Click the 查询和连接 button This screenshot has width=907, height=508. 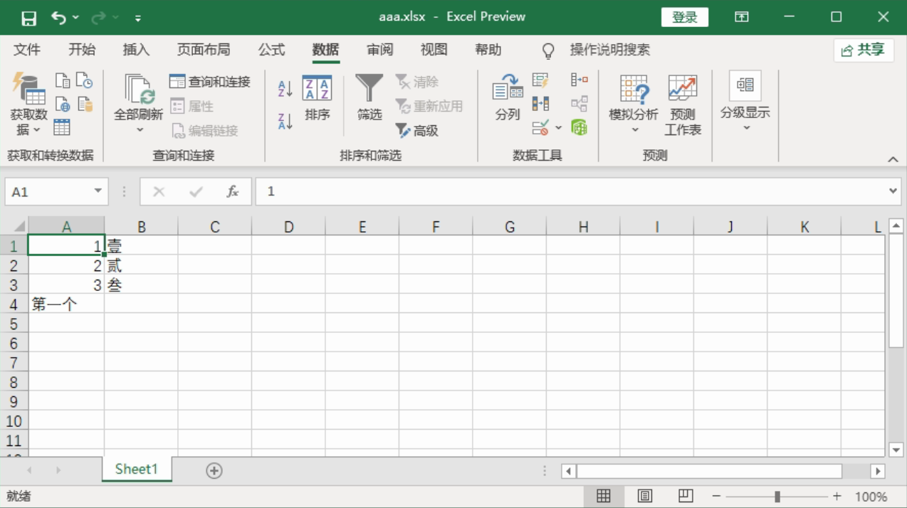(x=210, y=82)
